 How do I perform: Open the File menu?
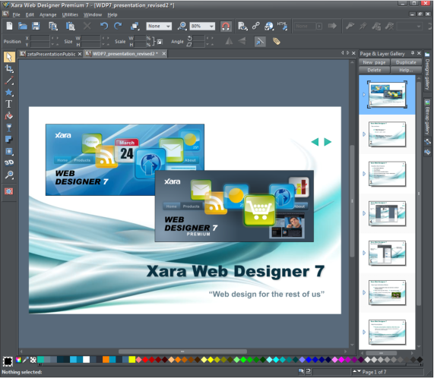(x=16, y=14)
